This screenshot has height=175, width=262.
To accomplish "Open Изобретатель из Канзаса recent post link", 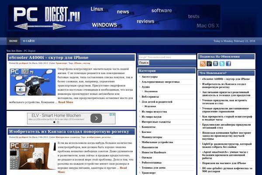I will point(224,86).
